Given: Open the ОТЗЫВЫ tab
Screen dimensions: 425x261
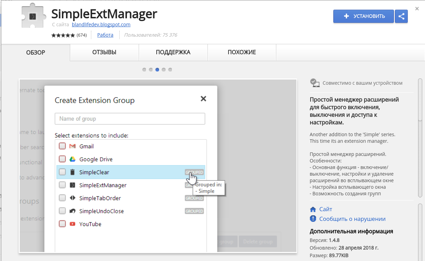Looking at the screenshot, I should point(104,53).
